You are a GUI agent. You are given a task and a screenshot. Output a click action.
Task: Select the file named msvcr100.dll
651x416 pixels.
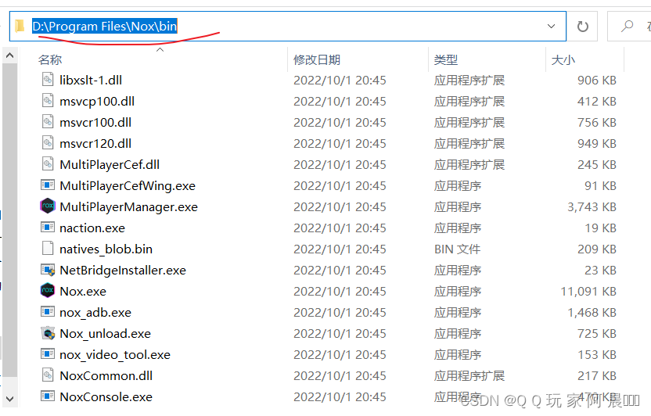(x=95, y=122)
